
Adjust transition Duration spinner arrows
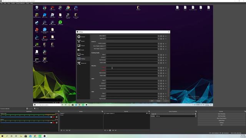196,116
